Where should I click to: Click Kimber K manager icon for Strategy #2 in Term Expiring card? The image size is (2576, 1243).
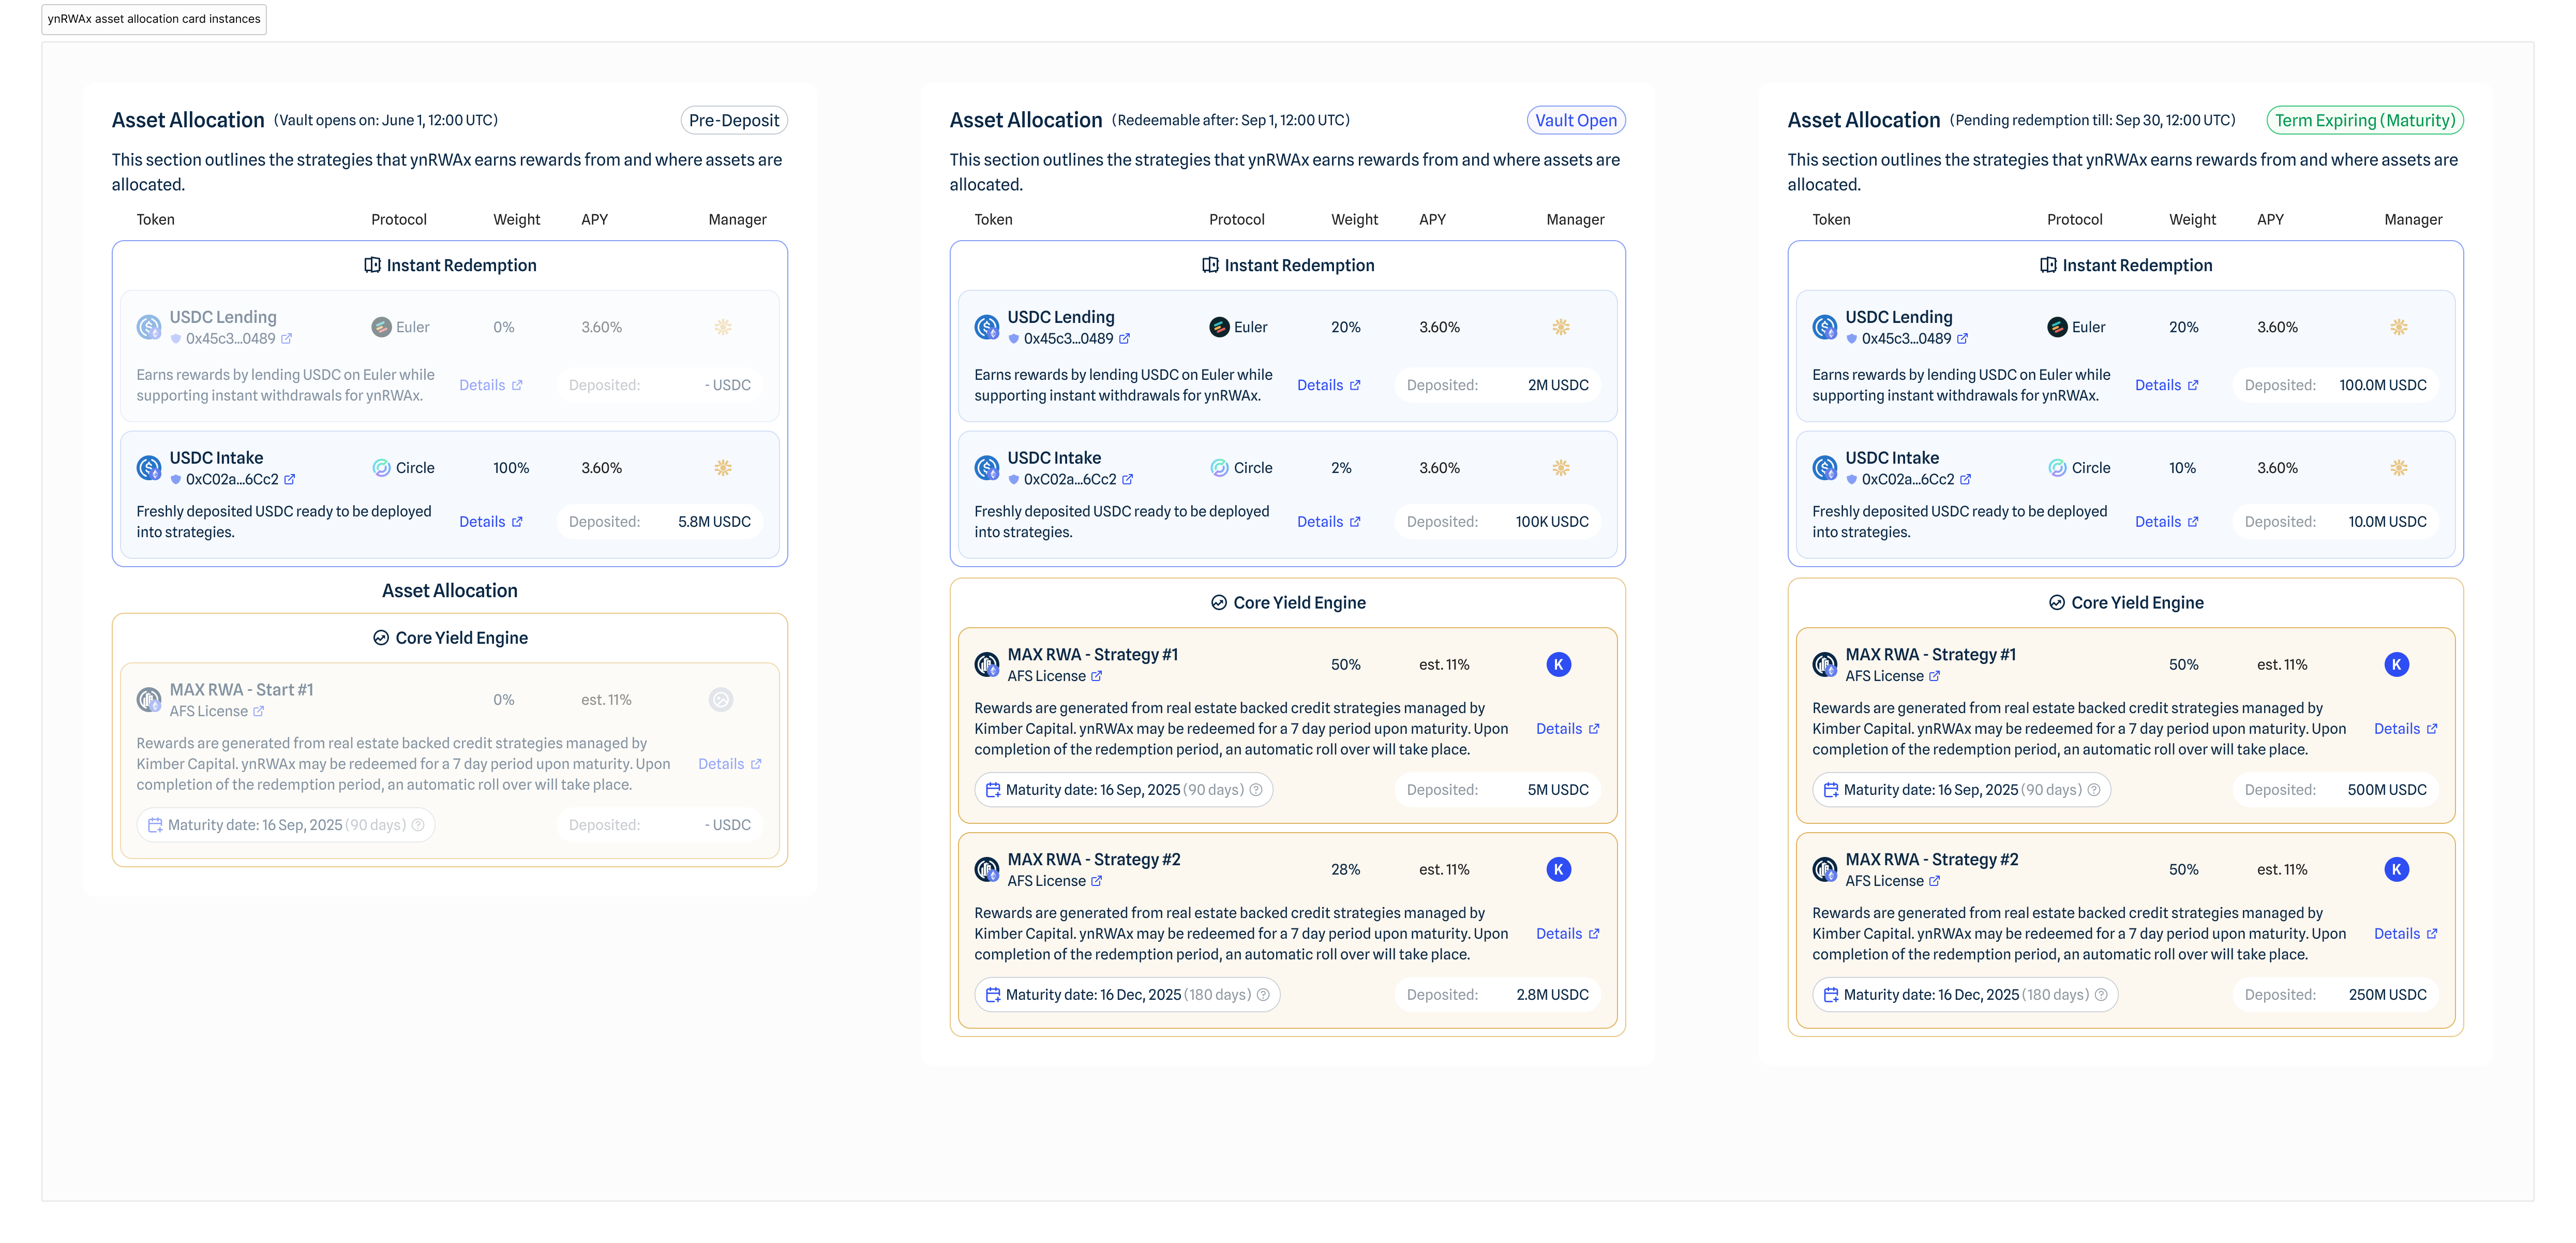click(2396, 870)
